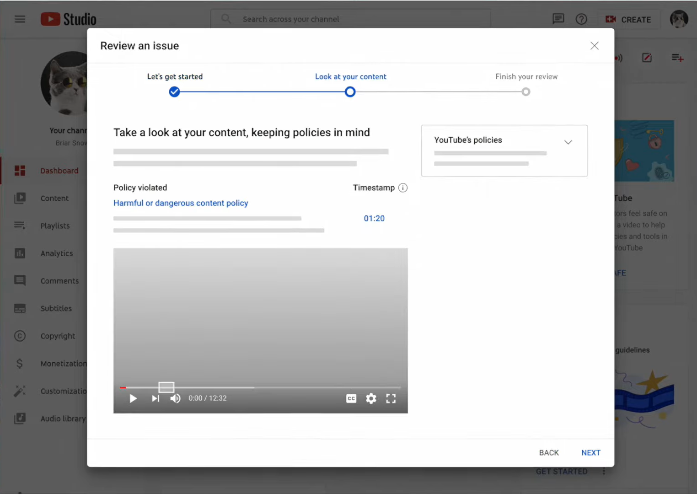Screen dimensions: 697x494
Task: Jump to the 01:20 timestamp
Action: pyautogui.click(x=374, y=219)
